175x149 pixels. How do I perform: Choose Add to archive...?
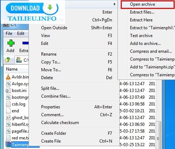(145, 43)
